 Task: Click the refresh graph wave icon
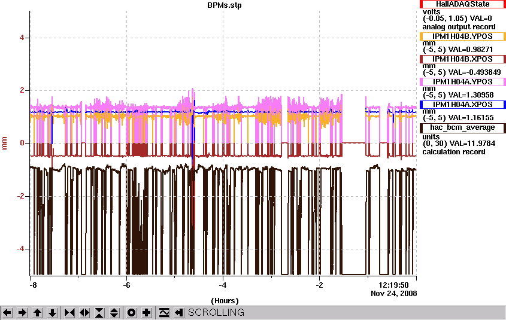point(164,313)
